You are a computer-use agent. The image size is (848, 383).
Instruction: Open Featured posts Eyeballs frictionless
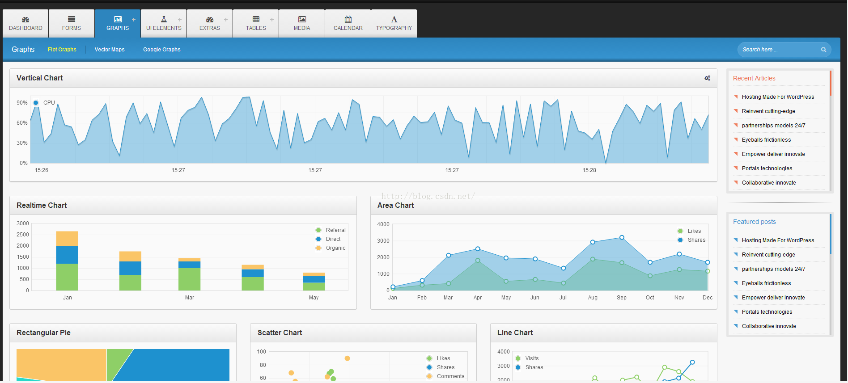click(x=766, y=283)
